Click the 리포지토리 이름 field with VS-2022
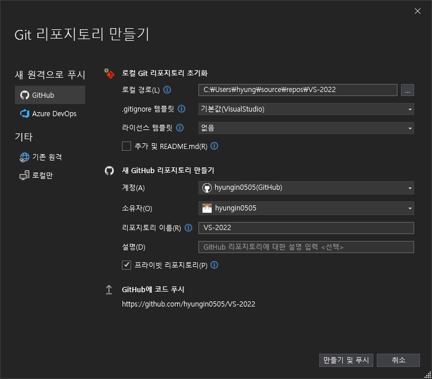 (306, 228)
